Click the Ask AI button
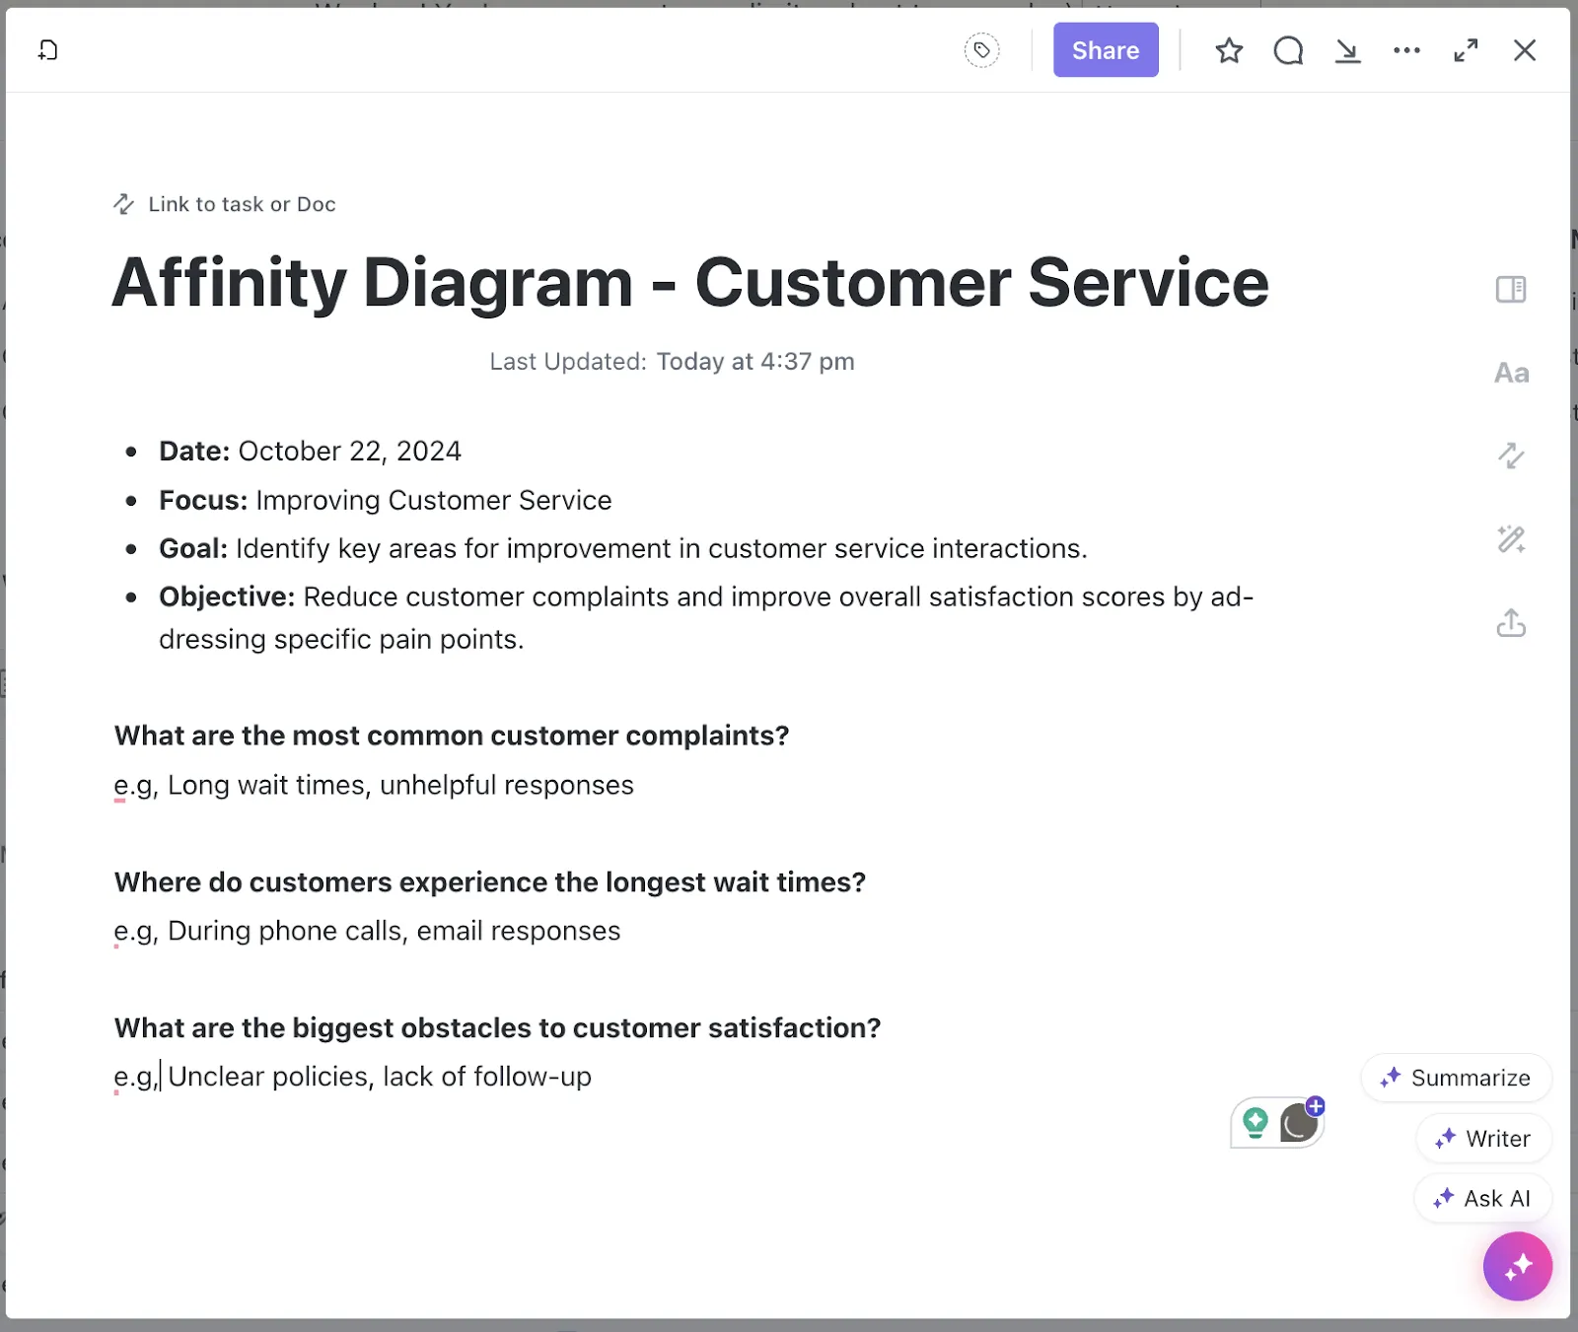 click(1482, 1198)
